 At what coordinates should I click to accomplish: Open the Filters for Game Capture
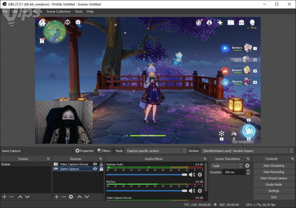pyautogui.click(x=104, y=151)
